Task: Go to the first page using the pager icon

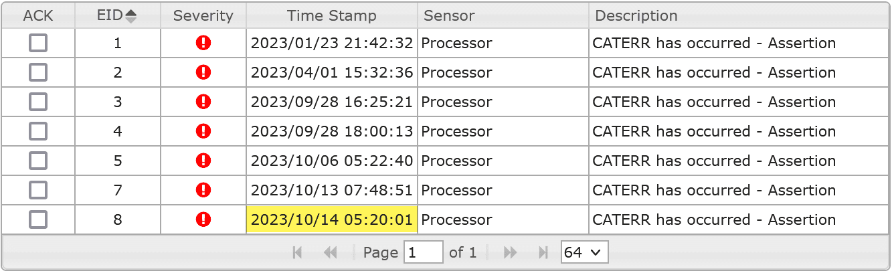Action: (x=298, y=252)
